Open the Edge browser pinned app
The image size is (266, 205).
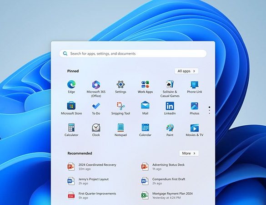pos(71,87)
